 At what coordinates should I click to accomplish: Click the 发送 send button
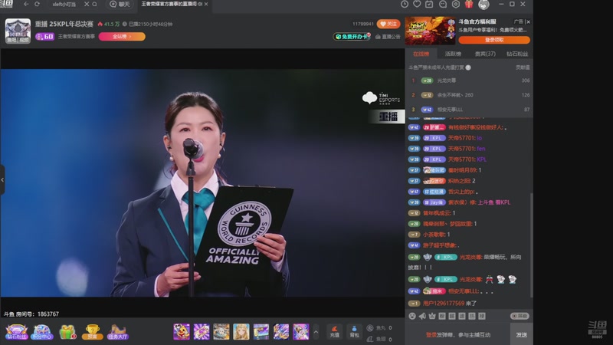point(522,335)
